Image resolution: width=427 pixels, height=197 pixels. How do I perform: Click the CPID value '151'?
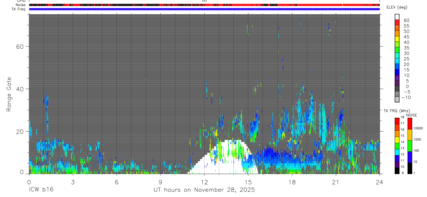204,1
